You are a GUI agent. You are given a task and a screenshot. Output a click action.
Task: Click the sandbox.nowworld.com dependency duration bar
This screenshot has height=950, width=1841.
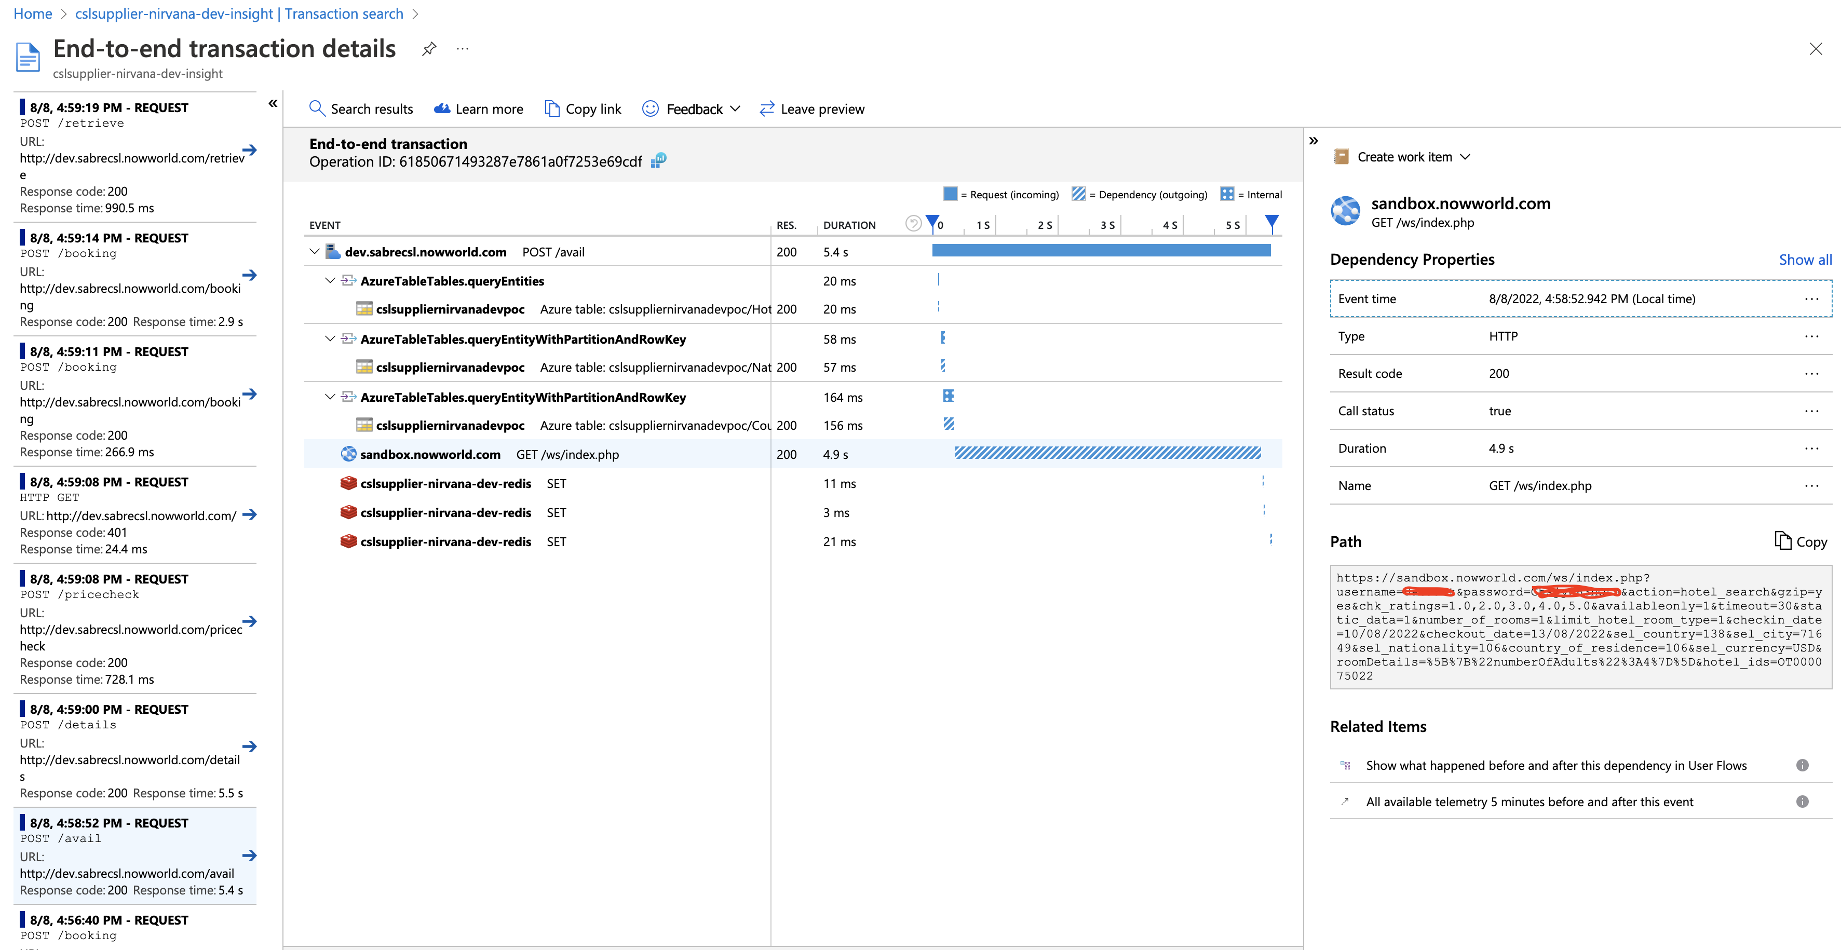[1108, 453]
